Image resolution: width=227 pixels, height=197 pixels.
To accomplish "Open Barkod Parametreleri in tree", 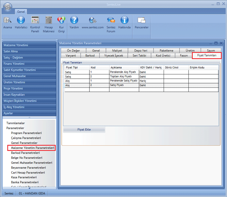I will pos(25,153).
